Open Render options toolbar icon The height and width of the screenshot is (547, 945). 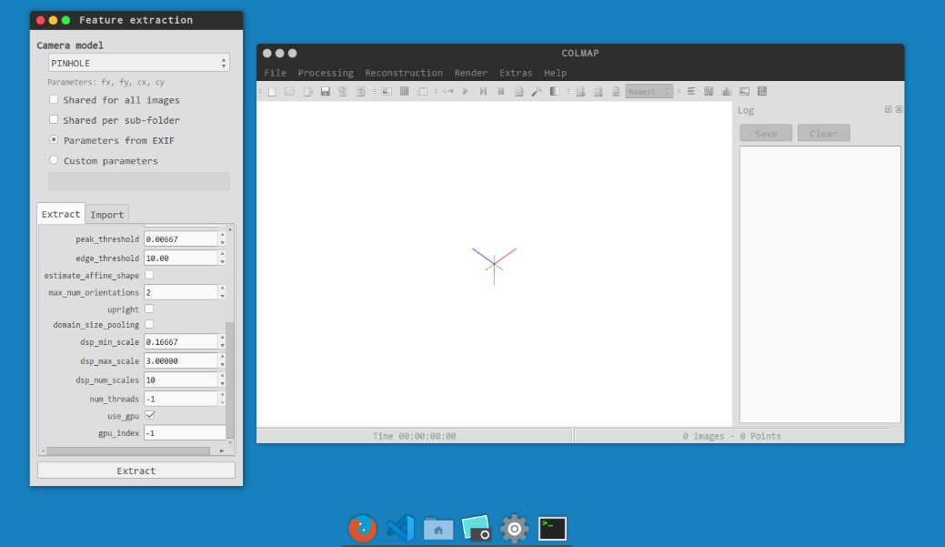tap(616, 91)
